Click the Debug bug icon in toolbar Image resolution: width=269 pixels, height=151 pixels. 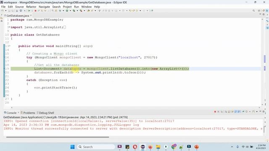pyautogui.click(x=60, y=10)
